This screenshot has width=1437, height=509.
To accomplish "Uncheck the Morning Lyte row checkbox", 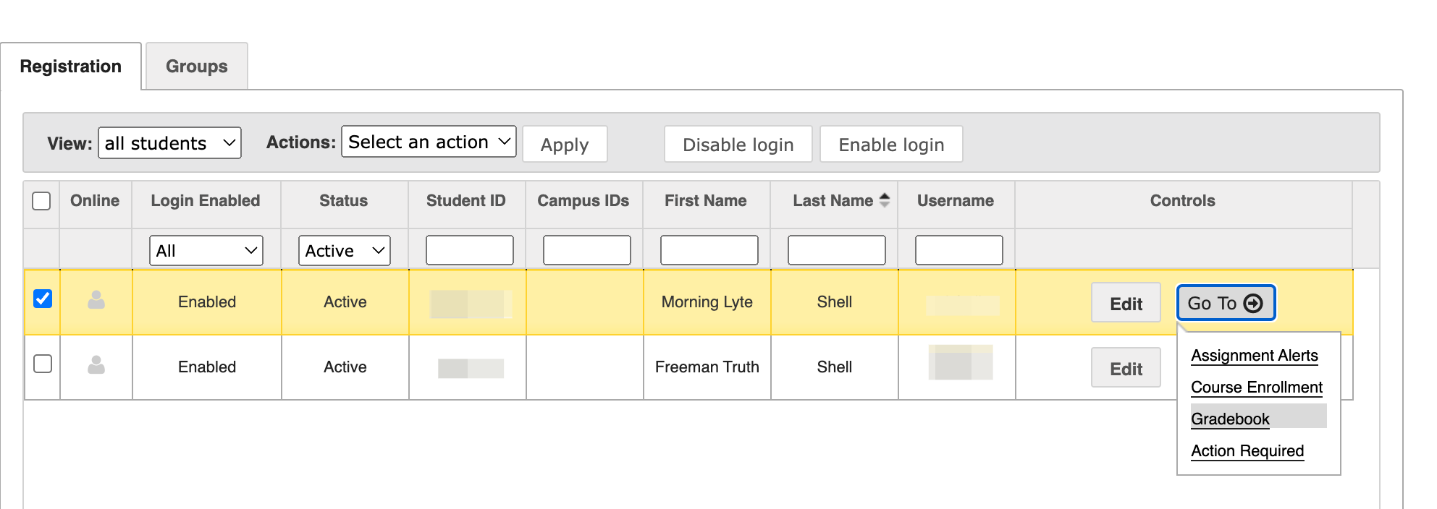I will pyautogui.click(x=43, y=299).
